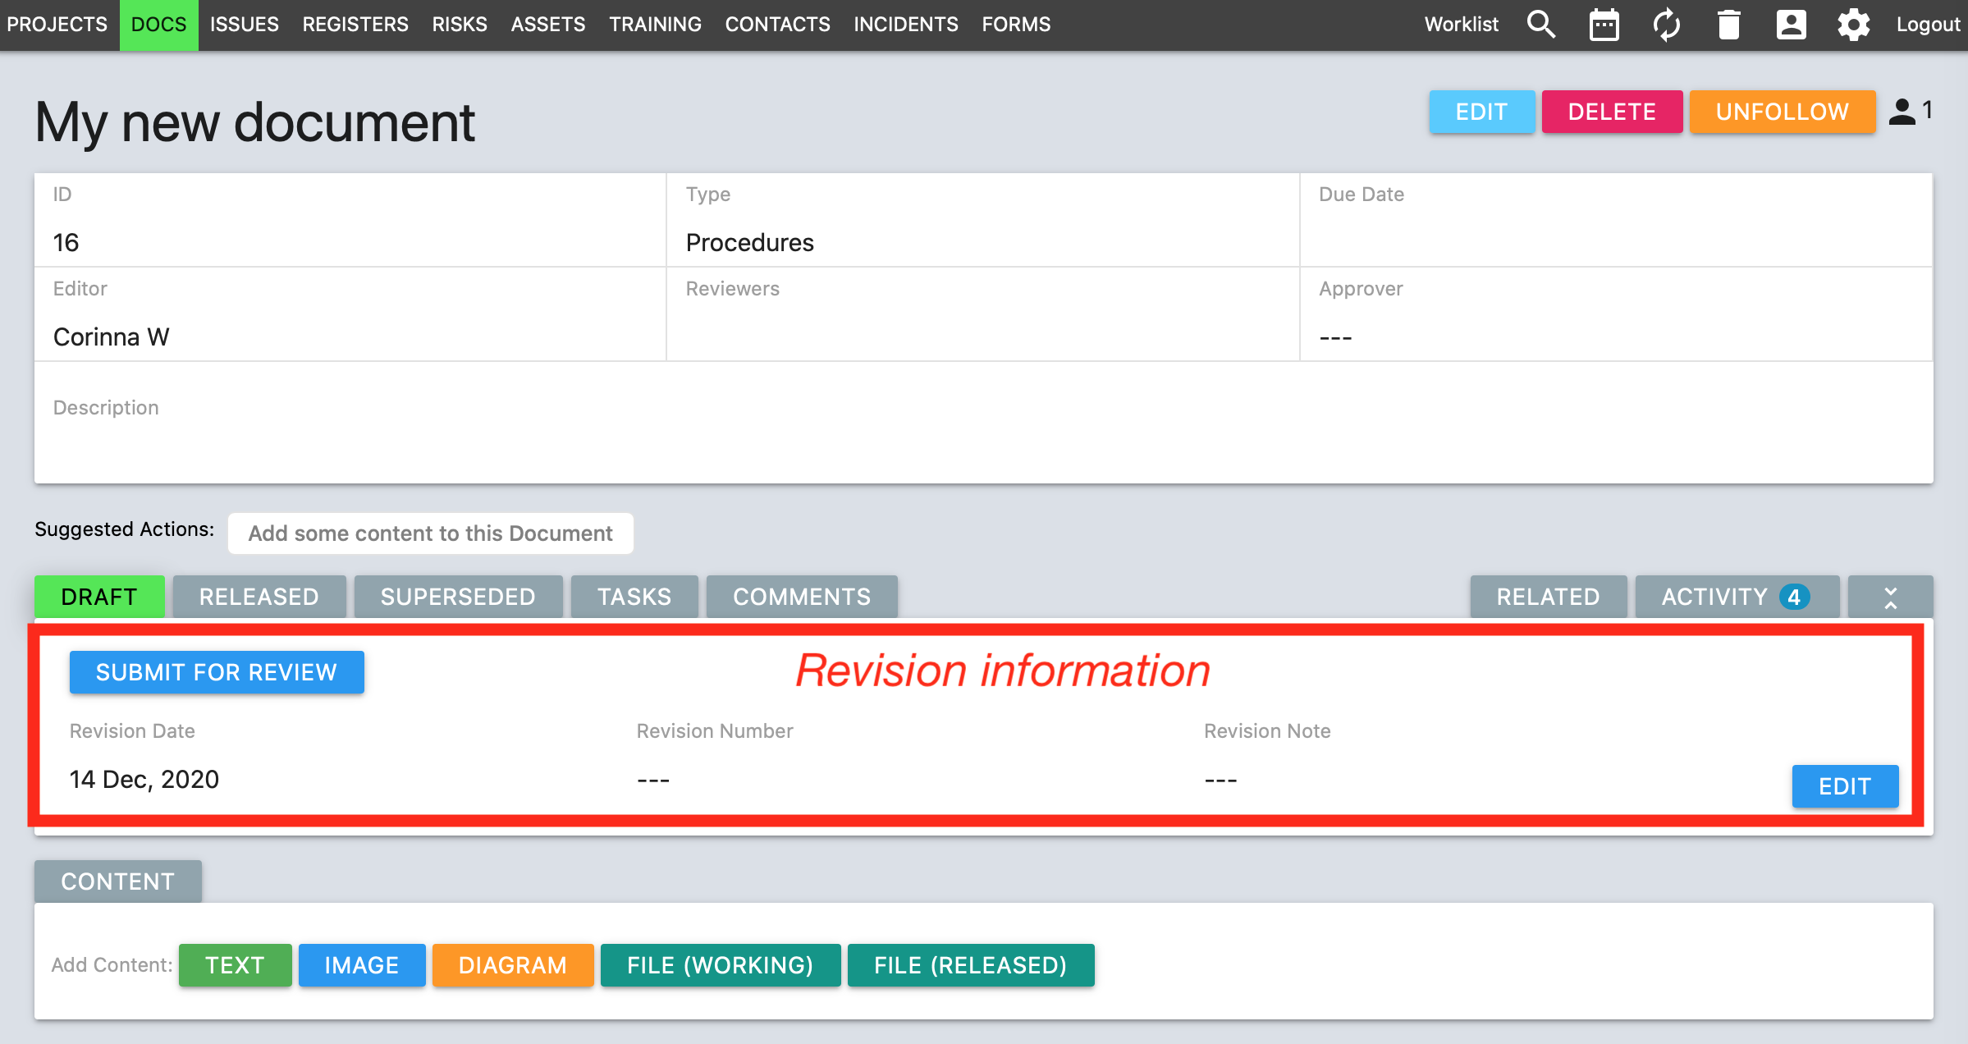This screenshot has width=1968, height=1044.
Task: Open the settings gear icon
Action: pyautogui.click(x=1853, y=25)
